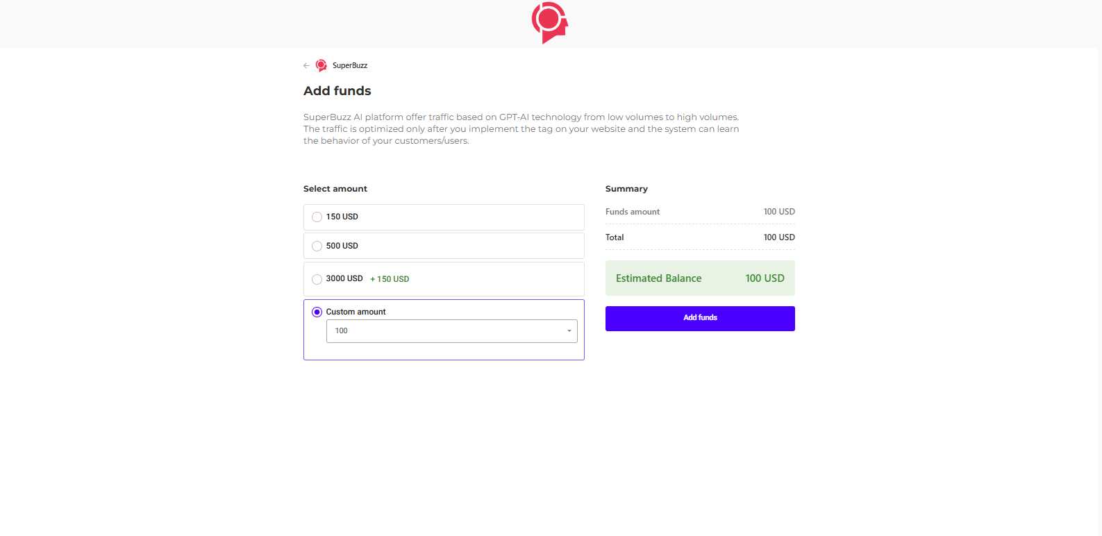This screenshot has width=1102, height=536.
Task: Click the +150 USD bonus label
Action: pyautogui.click(x=390, y=279)
